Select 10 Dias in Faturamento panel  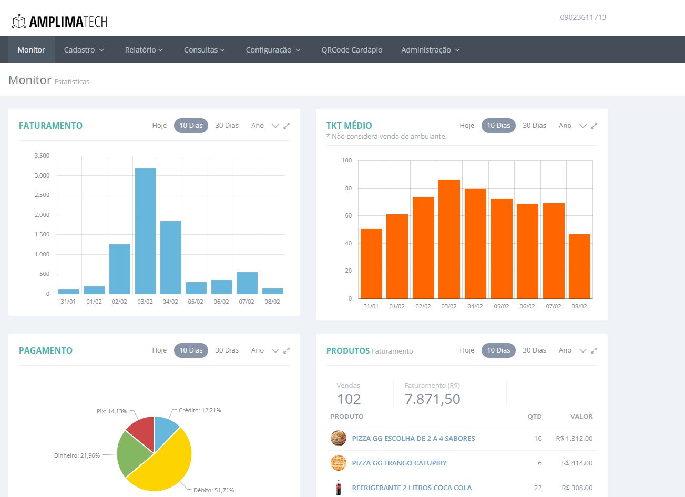tap(191, 126)
